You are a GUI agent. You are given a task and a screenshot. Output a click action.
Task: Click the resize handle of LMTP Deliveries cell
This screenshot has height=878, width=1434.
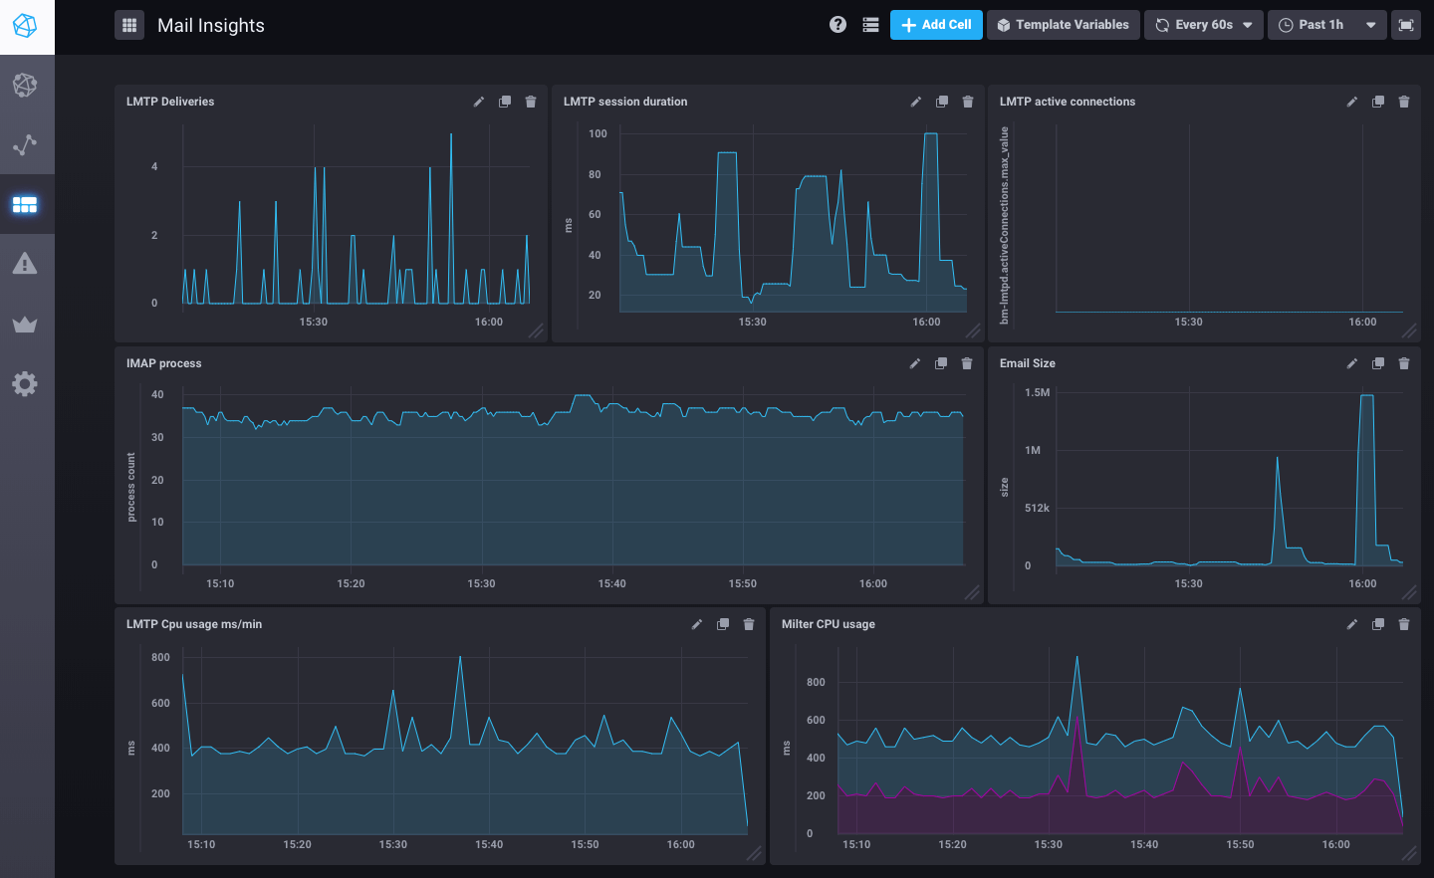click(537, 331)
